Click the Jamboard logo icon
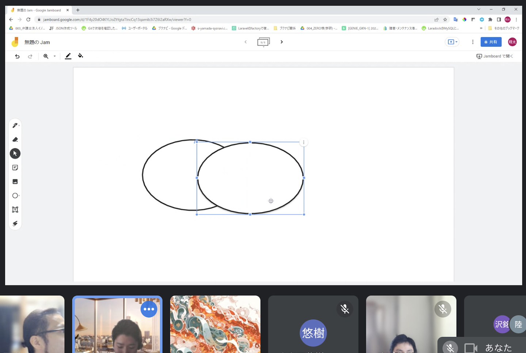 tap(15, 42)
